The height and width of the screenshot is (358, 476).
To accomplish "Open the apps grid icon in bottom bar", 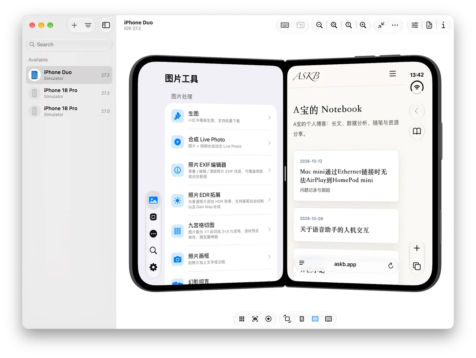I will tap(242, 319).
